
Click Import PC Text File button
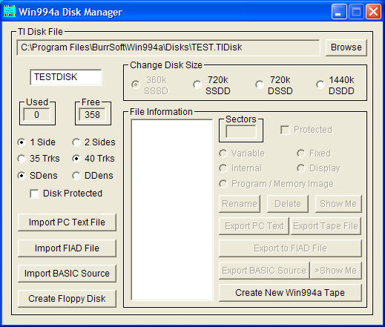coord(67,222)
